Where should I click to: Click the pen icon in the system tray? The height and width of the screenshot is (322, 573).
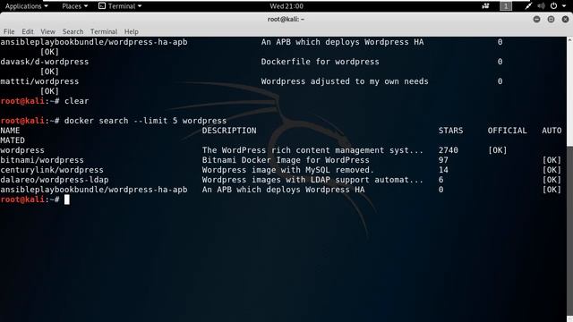pos(528,6)
